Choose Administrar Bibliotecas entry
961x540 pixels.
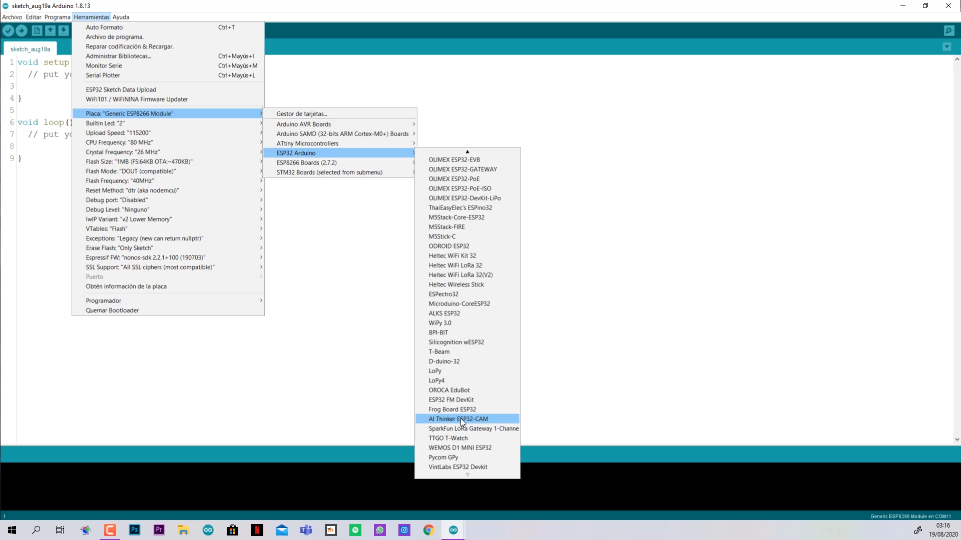[x=119, y=56]
